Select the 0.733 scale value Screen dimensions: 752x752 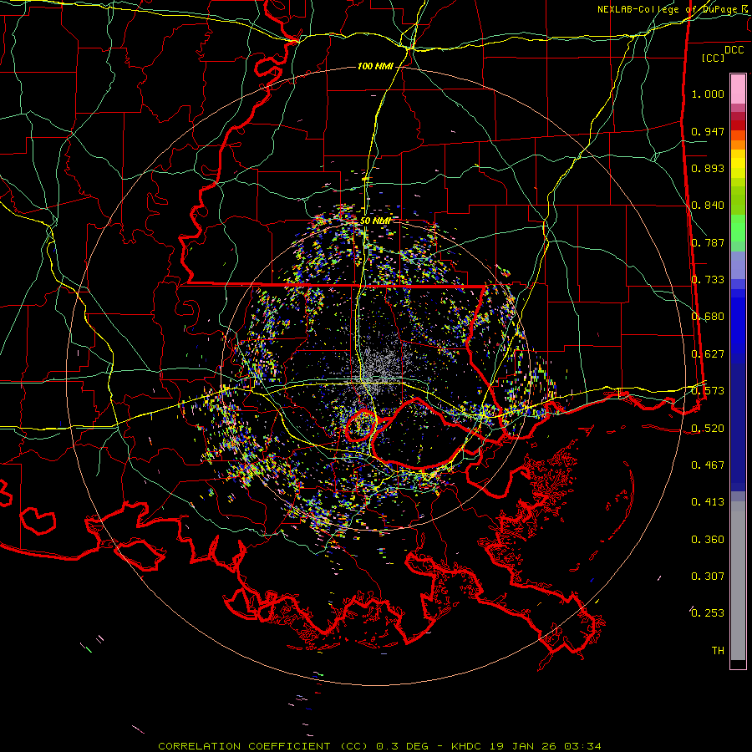click(x=708, y=280)
